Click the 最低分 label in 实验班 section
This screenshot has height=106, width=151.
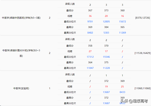click(x=70, y=81)
